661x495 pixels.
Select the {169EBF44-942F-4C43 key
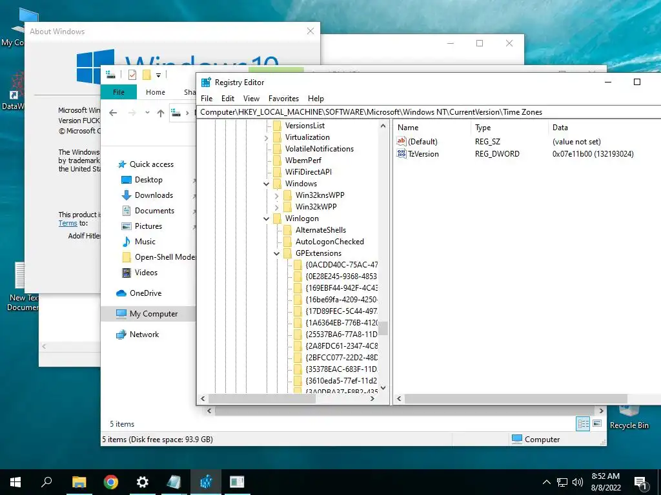pos(341,288)
